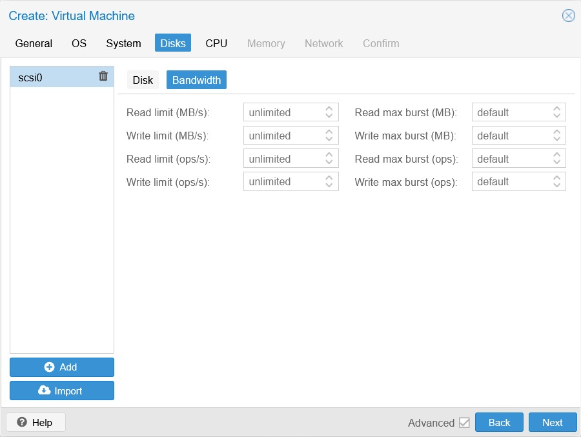Decrease Write limit (ops/s) with down arrow
Screen dimensions: 581x437
[329, 185]
